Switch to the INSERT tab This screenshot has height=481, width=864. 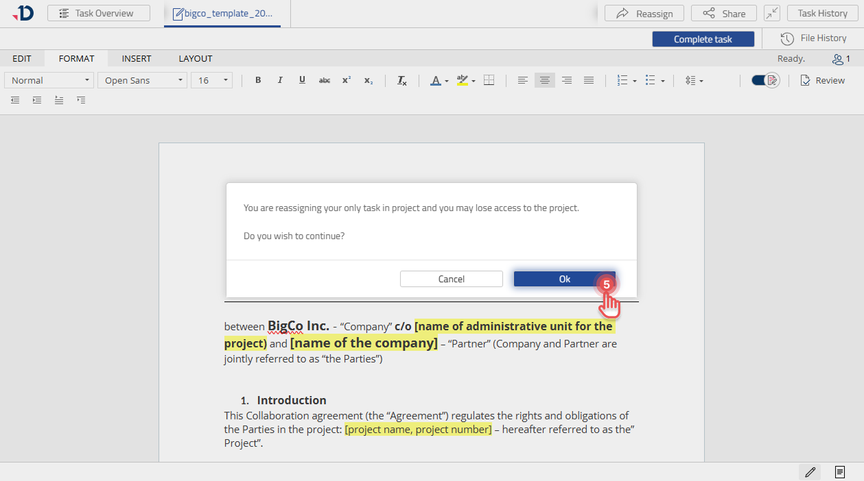137,58
